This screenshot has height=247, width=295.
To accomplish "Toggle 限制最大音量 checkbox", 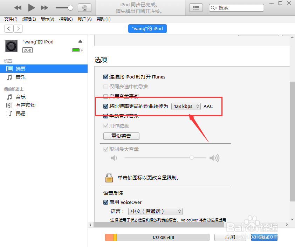I will click(106, 149).
